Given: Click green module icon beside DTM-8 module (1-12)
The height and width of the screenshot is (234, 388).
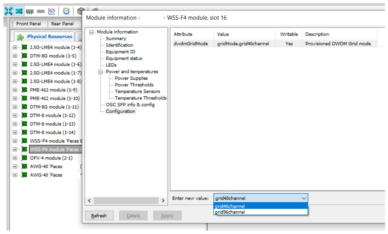Looking at the screenshot, I should 24,115.
